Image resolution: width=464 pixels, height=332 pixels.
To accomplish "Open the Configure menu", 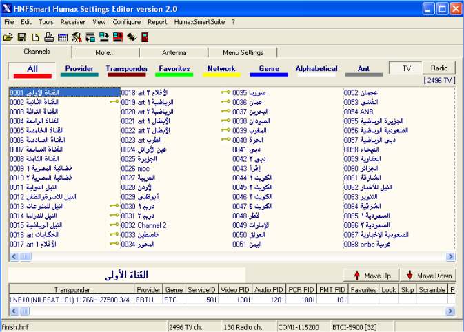I will coord(127,22).
